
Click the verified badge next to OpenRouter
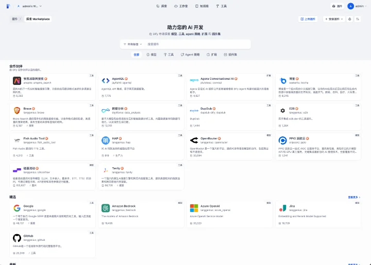[220, 138]
